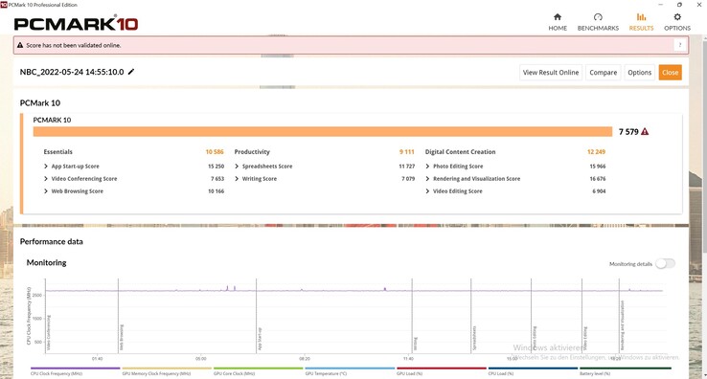Toggle CPU Clock Frequency legend color
This screenshot has width=707, height=379.
[75, 368]
